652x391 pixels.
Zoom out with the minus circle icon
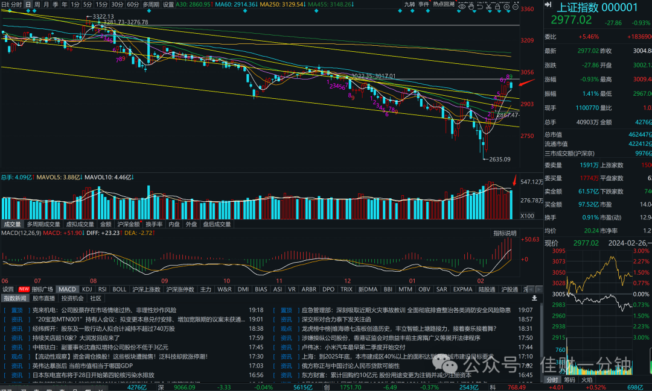(x=516, y=7)
